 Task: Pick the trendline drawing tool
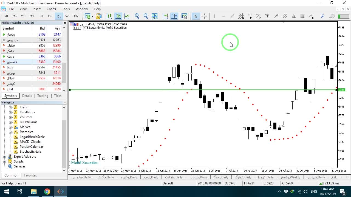pos(232,16)
